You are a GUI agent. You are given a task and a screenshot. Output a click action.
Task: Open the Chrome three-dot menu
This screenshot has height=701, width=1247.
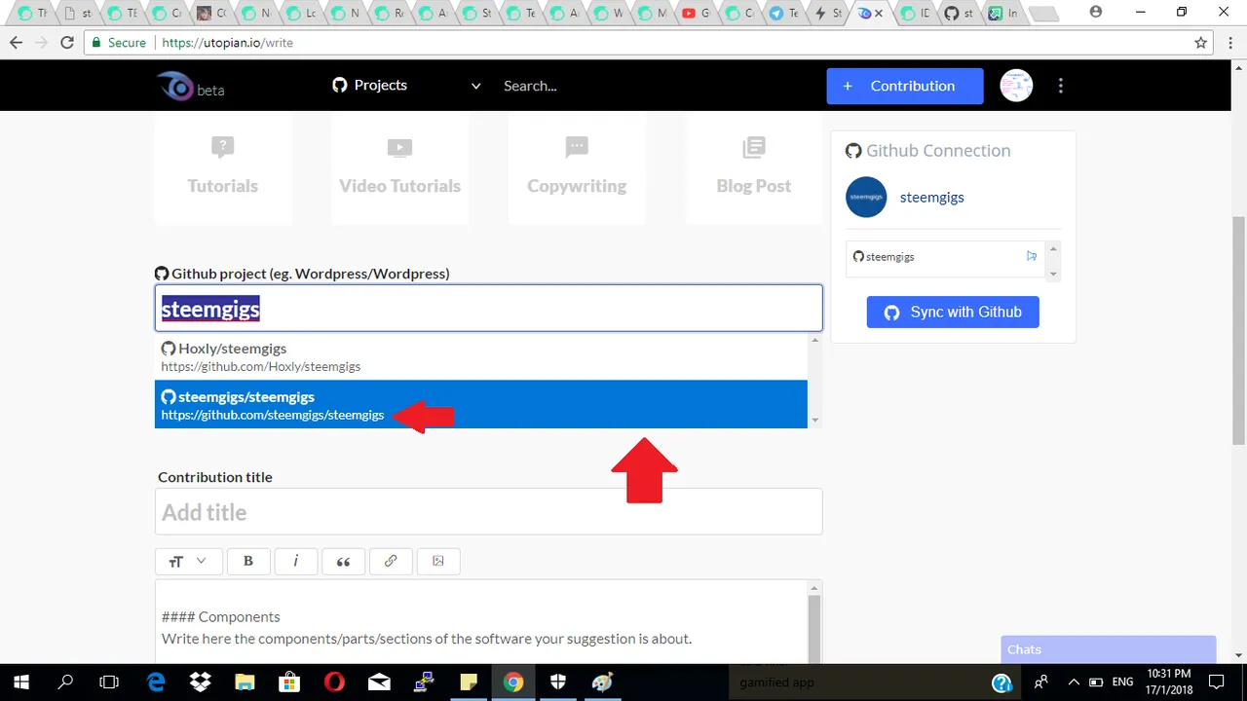[x=1229, y=43]
